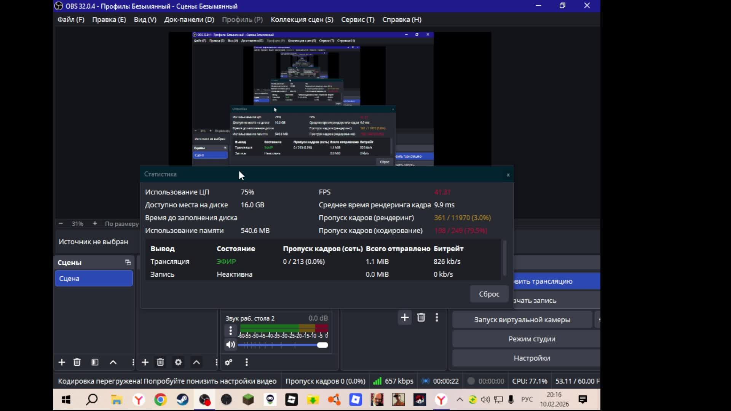Viewport: 731px width, 411px height.
Task: Add scene transition with plus icon
Action: [405, 317]
